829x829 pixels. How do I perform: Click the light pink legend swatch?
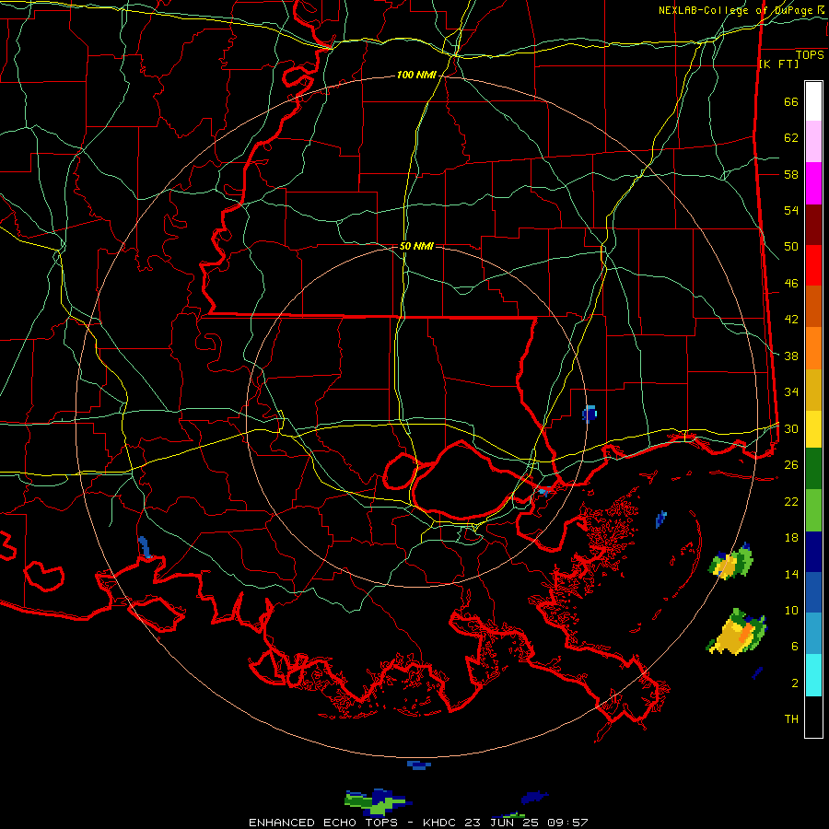(813, 142)
